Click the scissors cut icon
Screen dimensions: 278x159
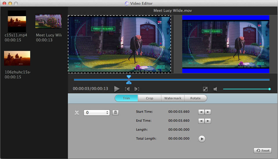[x=77, y=113]
